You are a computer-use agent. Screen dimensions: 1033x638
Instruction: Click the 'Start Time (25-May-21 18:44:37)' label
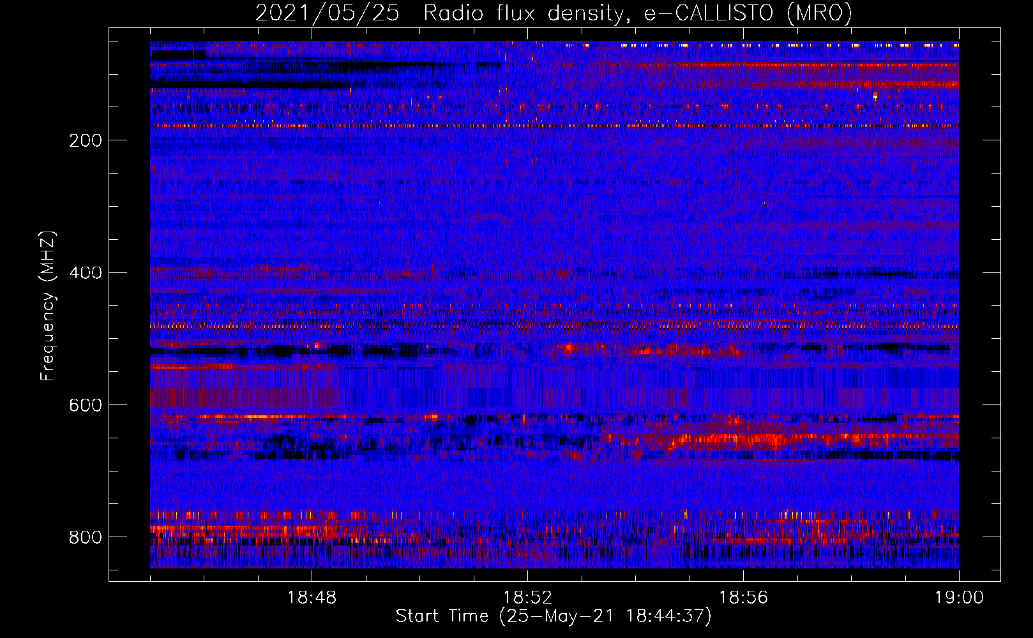click(554, 616)
